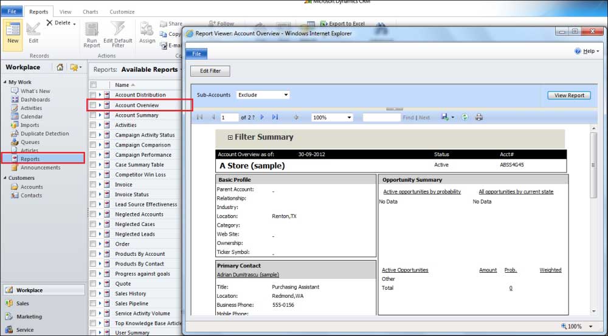The height and width of the screenshot is (336, 608).
Task: Click the Edit Filter button
Action: (x=210, y=71)
